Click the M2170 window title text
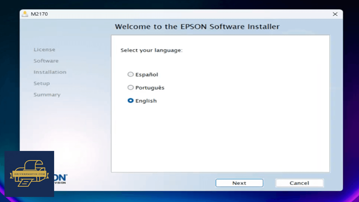359x202 pixels. point(39,14)
